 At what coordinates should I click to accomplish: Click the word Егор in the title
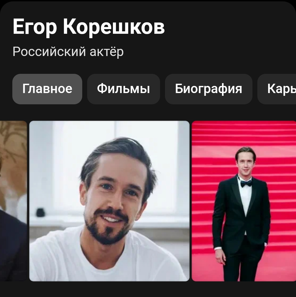[35, 27]
